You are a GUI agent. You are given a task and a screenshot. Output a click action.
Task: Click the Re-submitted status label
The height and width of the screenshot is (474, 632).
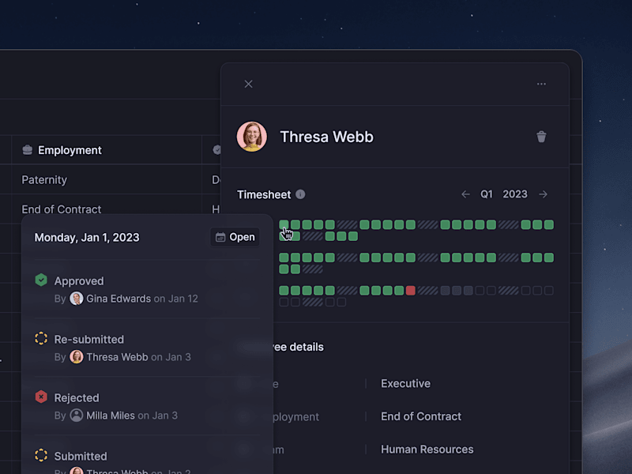(x=89, y=340)
